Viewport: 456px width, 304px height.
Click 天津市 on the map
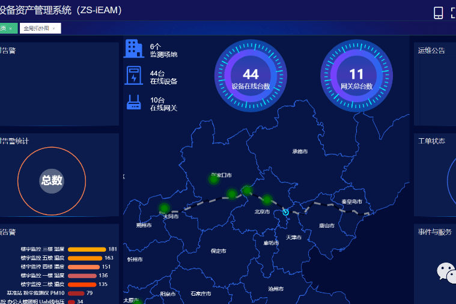[294, 238]
